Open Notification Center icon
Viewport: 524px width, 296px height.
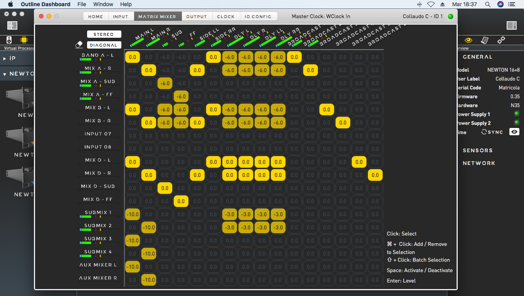pyautogui.click(x=512, y=4)
